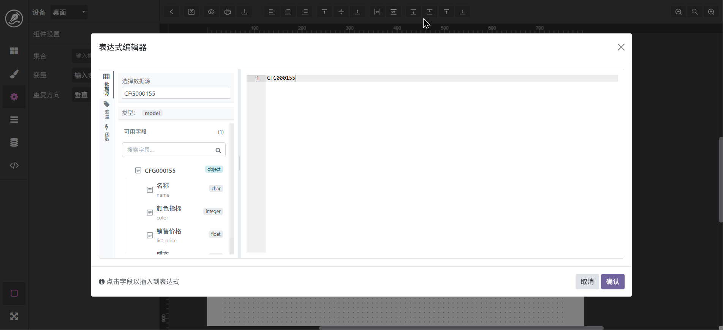Open the database icon in left sidebar

pyautogui.click(x=14, y=142)
